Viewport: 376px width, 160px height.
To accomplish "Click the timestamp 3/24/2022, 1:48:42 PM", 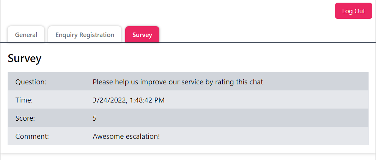I will click(x=129, y=100).
